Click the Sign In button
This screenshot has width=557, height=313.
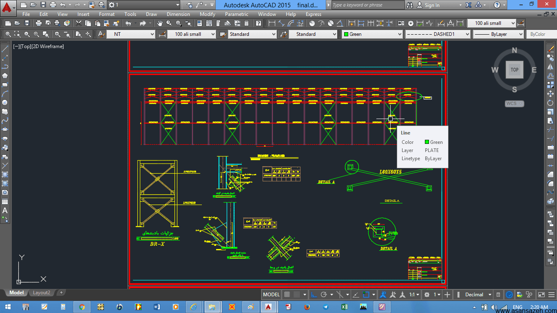pos(432,5)
